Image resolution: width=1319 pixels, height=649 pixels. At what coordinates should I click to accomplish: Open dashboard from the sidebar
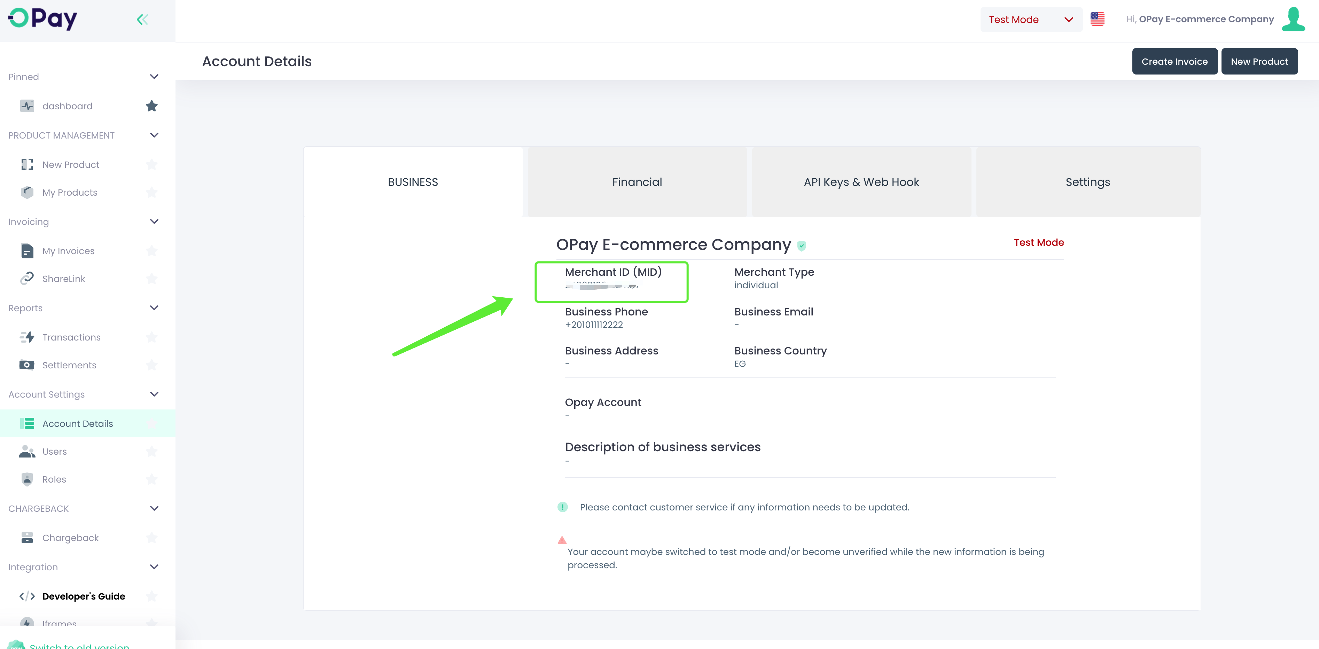tap(68, 106)
